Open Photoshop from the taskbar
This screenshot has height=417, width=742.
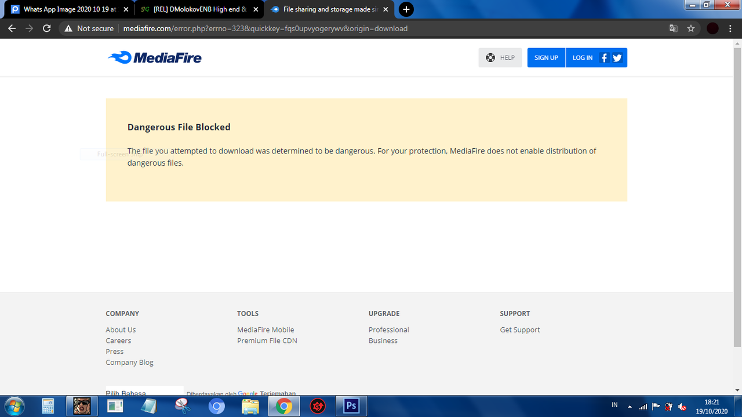pyautogui.click(x=351, y=406)
